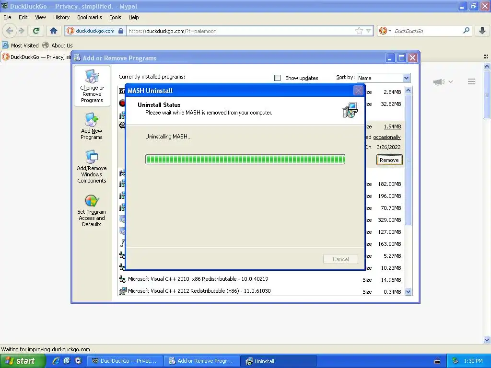Open Set Program Access and Defaults icon
The width and height of the screenshot is (491, 368).
click(92, 201)
